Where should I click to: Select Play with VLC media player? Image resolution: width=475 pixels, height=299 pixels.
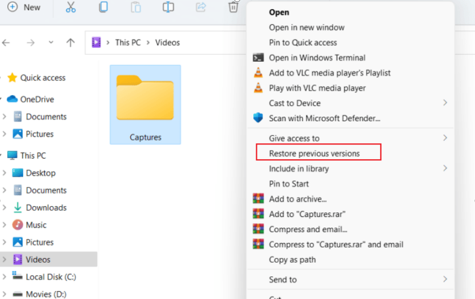click(317, 88)
